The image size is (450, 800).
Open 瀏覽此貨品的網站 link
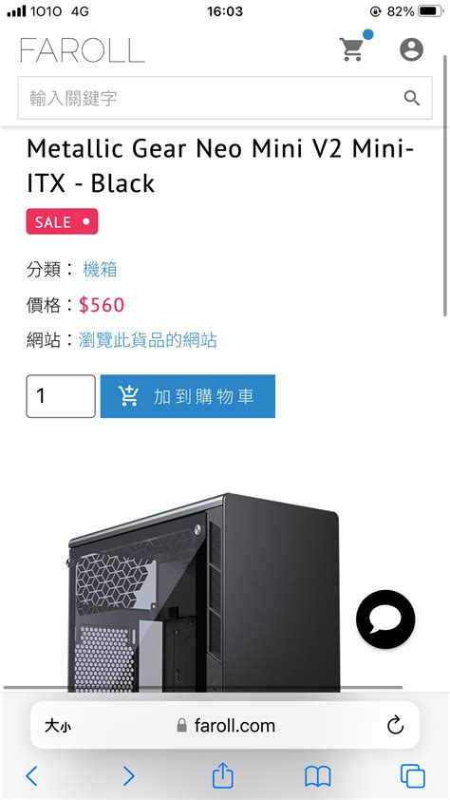click(148, 340)
